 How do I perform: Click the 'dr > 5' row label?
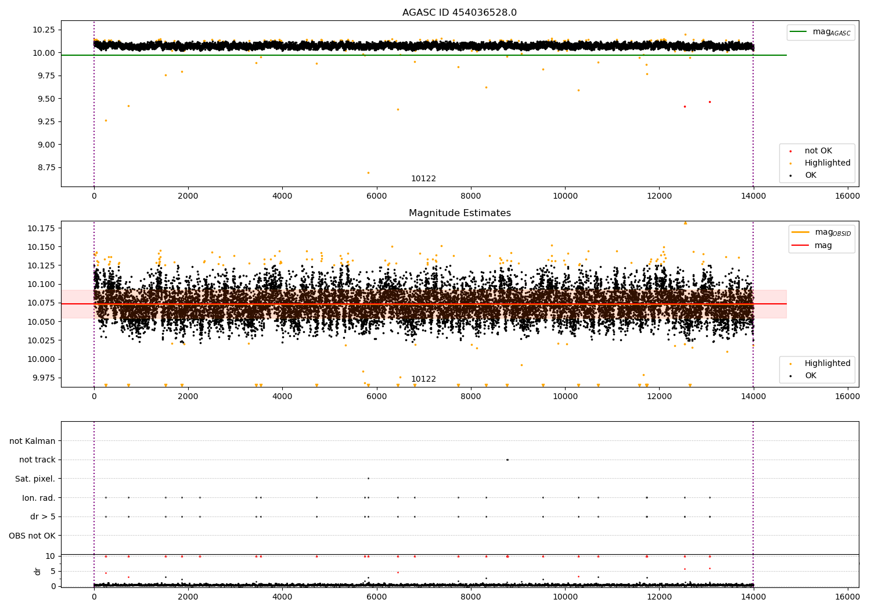click(x=43, y=516)
